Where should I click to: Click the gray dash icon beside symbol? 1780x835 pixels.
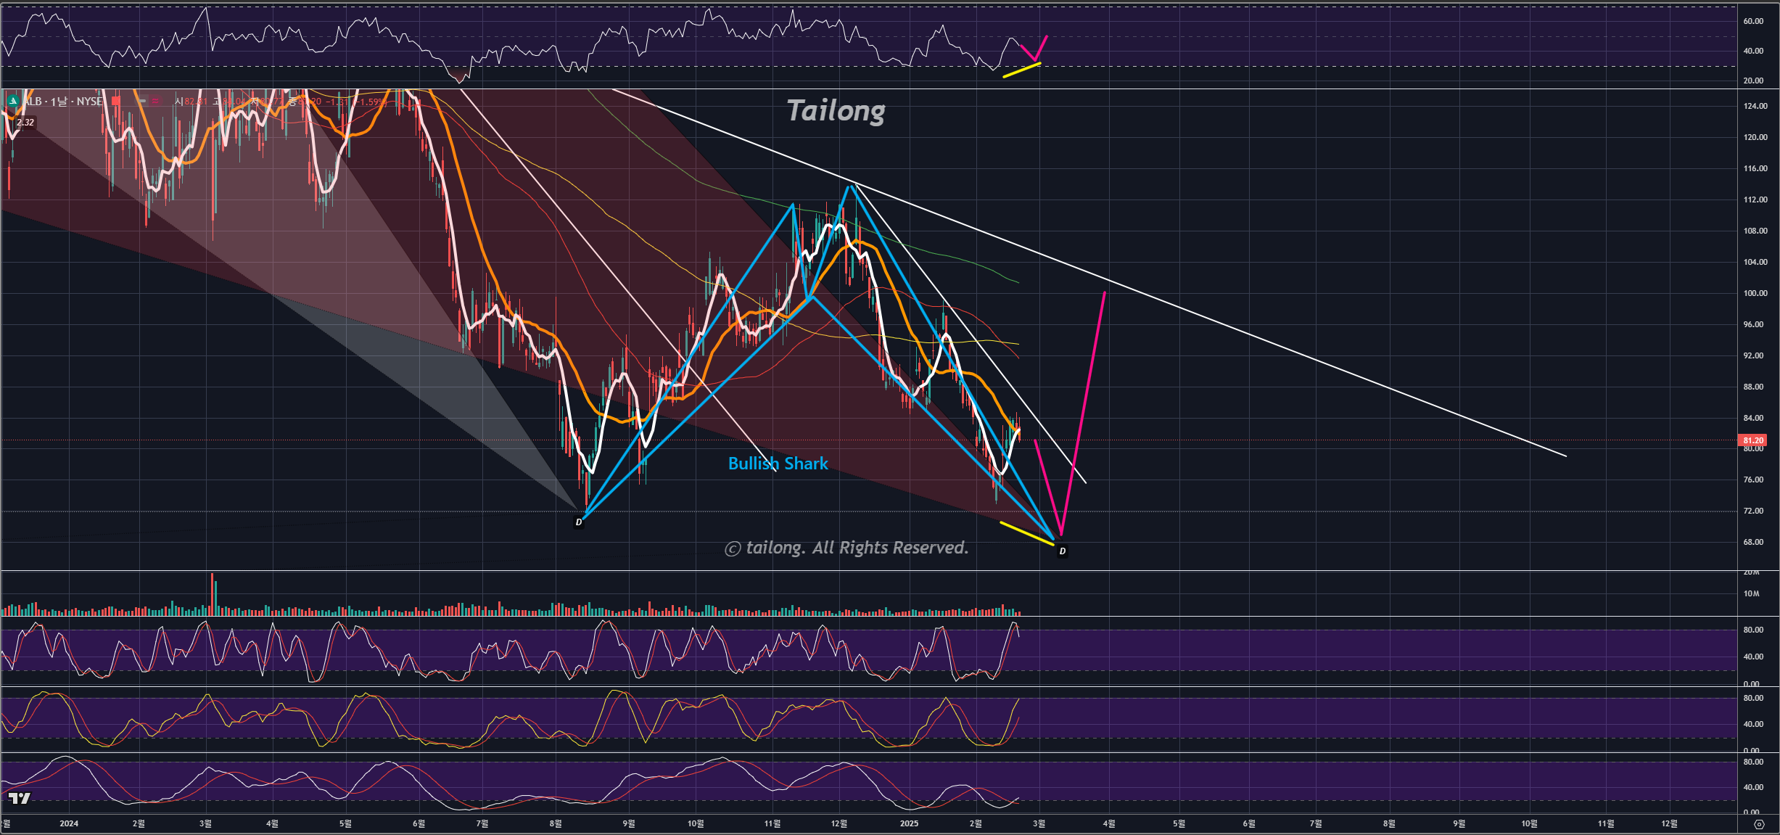[x=142, y=101]
